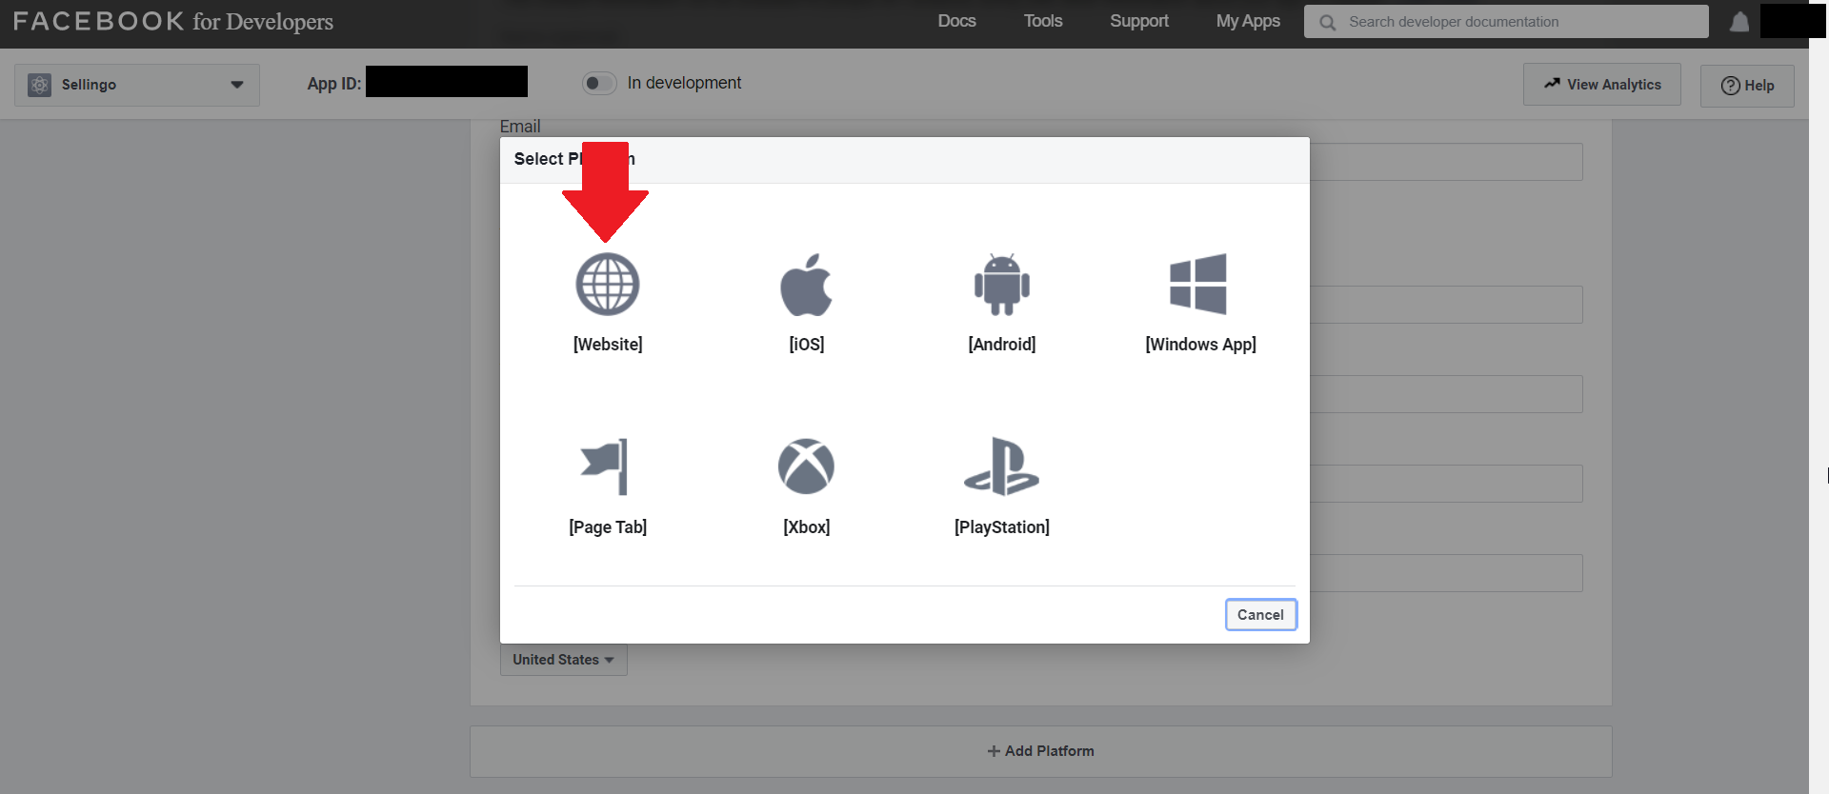Select the Windows App logo icon
This screenshot has width=1829, height=794.
(1198, 284)
